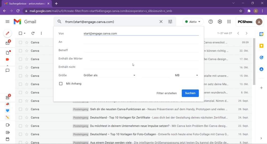Open the Google apps grid icon
This screenshot has height=144, width=267.
[x=229, y=22]
